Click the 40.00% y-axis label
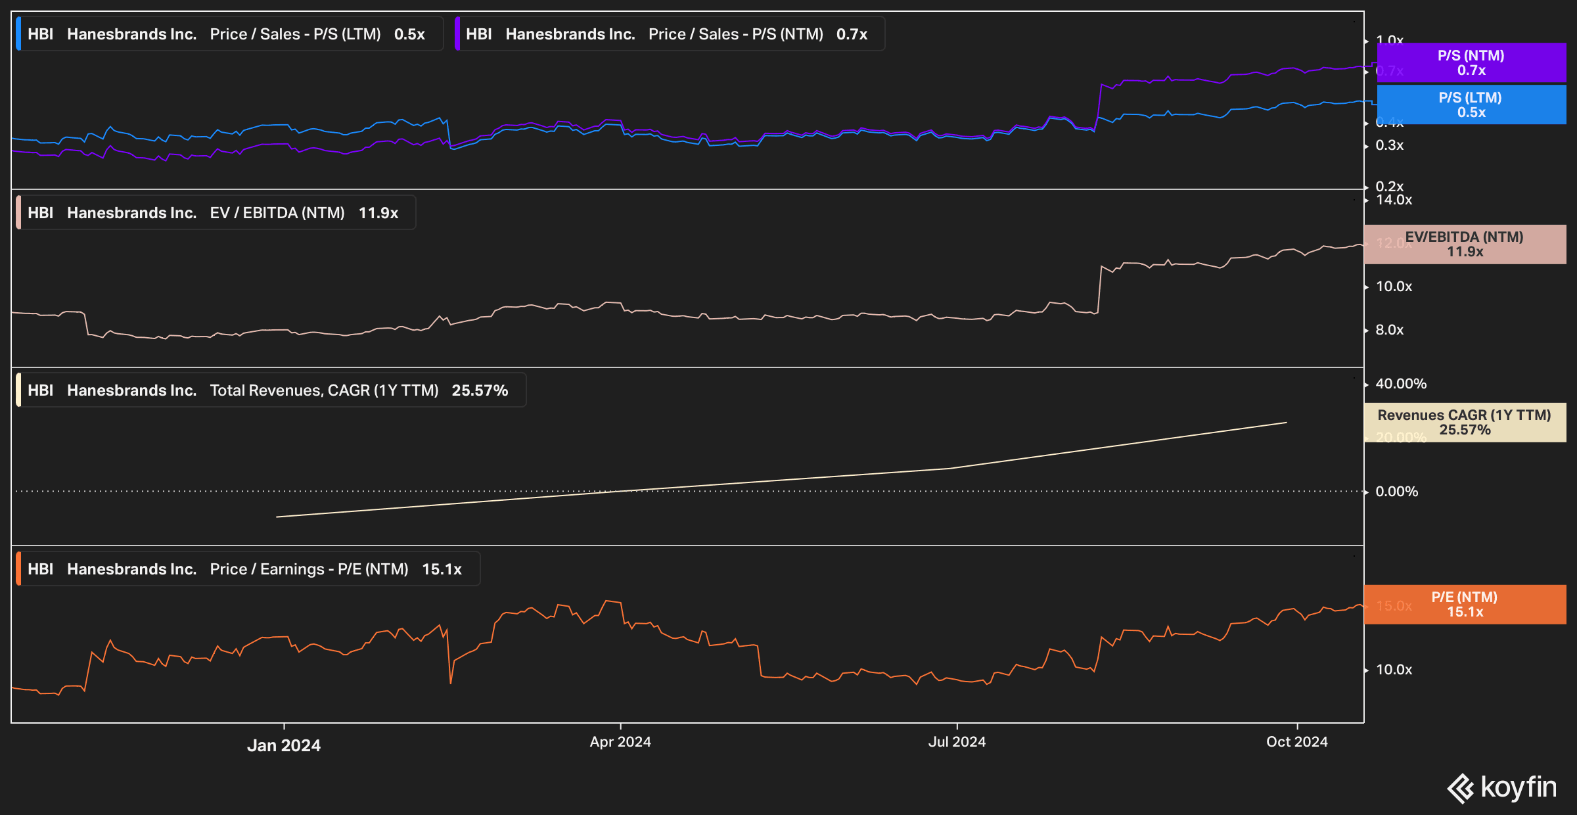The image size is (1577, 815). point(1401,384)
